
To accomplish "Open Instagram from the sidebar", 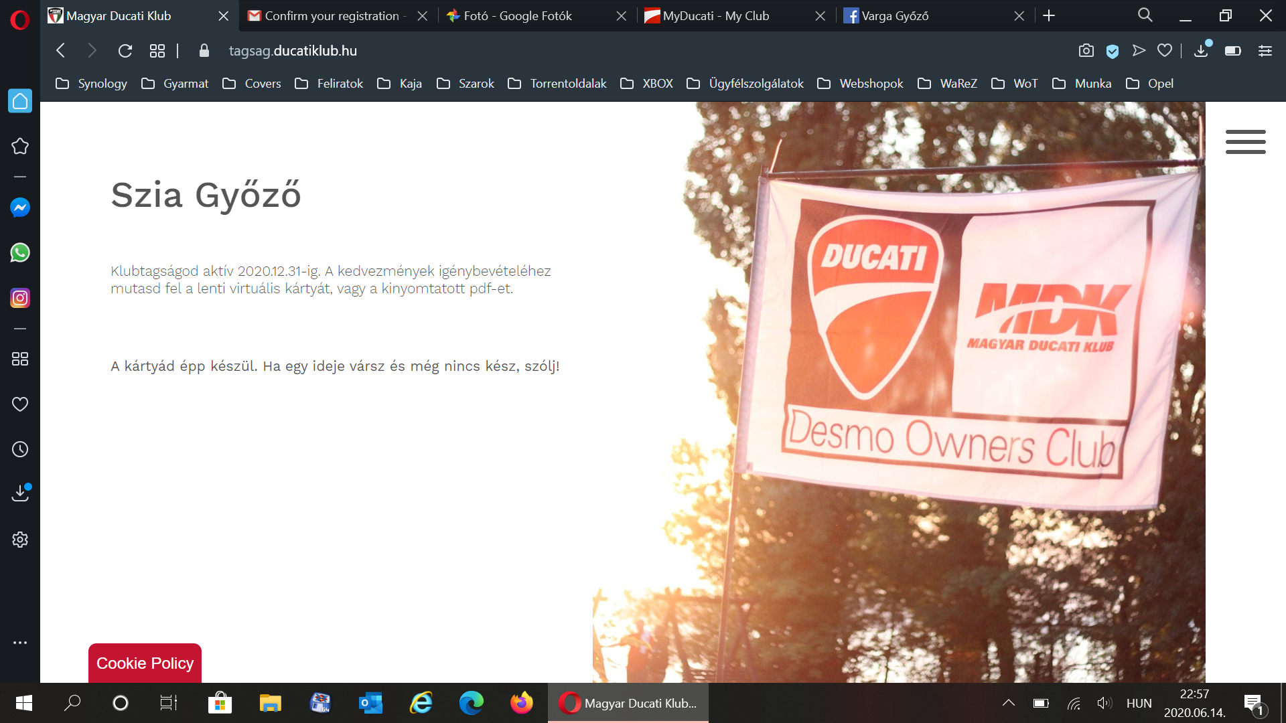I will click(20, 298).
